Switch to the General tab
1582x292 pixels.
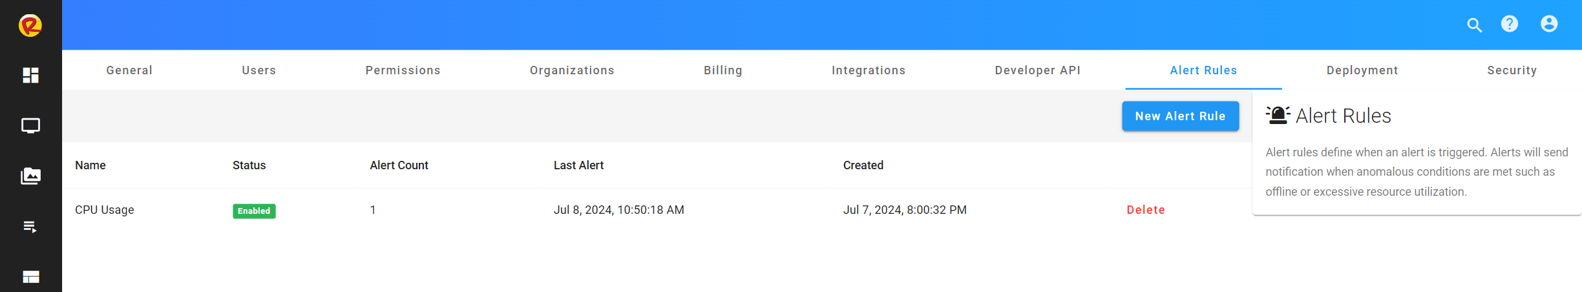(x=129, y=70)
